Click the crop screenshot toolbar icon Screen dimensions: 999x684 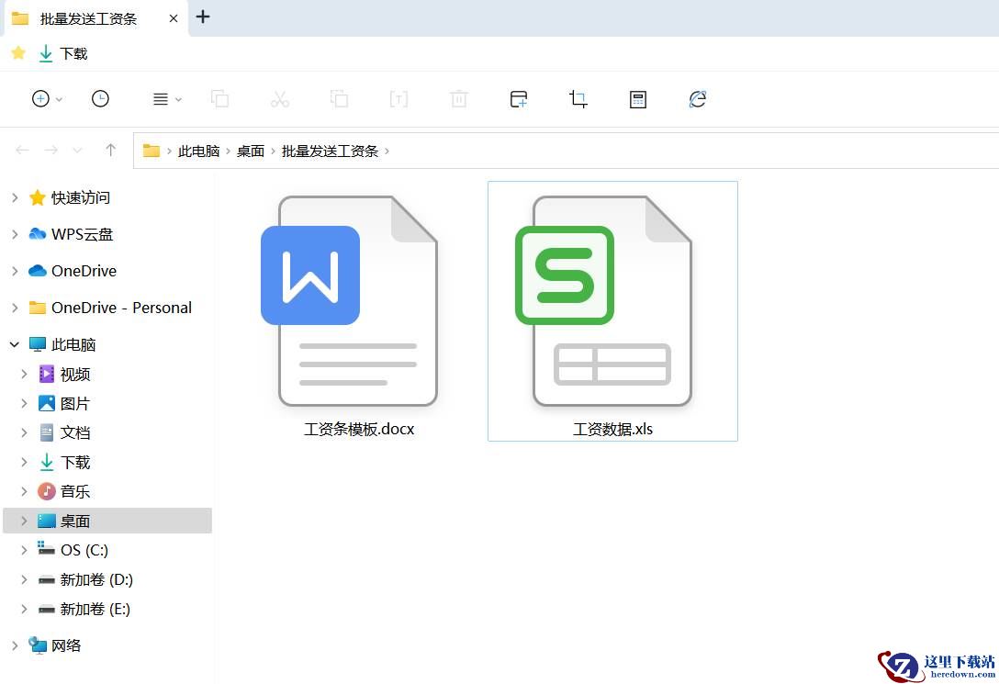point(578,99)
